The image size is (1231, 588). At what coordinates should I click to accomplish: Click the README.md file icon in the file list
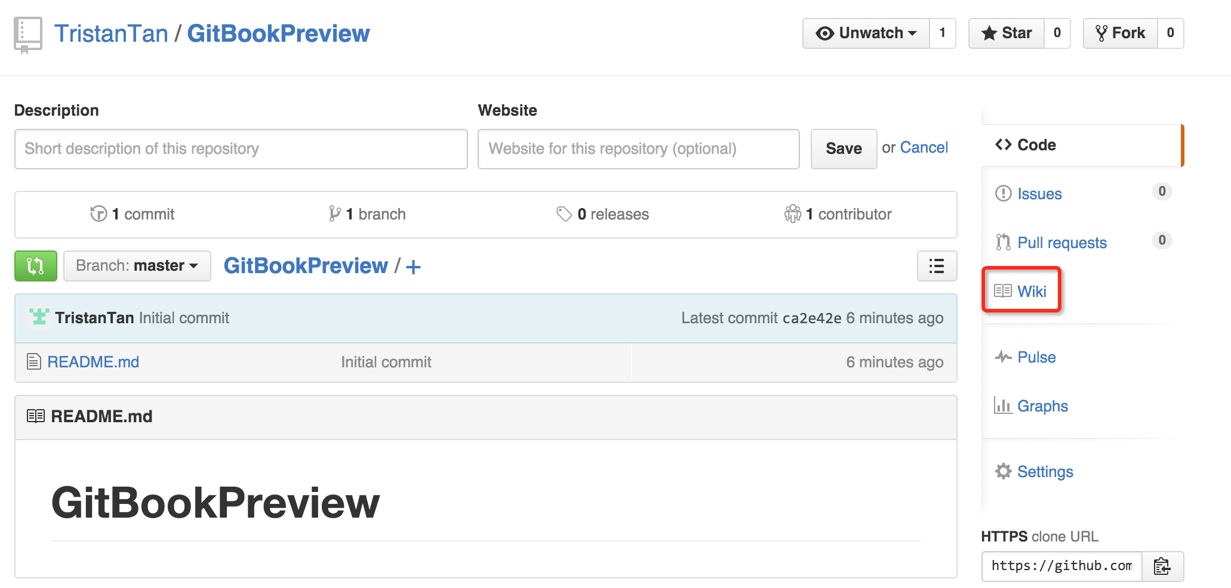click(x=34, y=362)
